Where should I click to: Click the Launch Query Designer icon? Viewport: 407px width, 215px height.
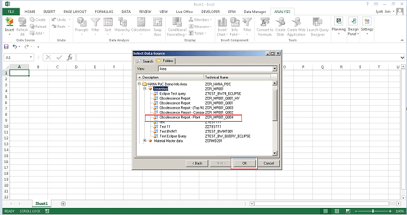coord(318,27)
